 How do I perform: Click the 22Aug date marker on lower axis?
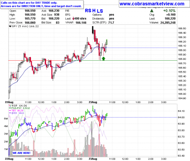point(9,159)
